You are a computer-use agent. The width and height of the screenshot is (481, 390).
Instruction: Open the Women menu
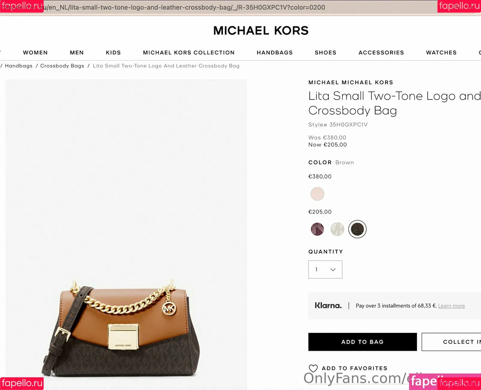35,53
